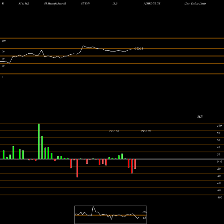
Task: Click the last red bar in MR histogram
Action: click(x=135, y=164)
